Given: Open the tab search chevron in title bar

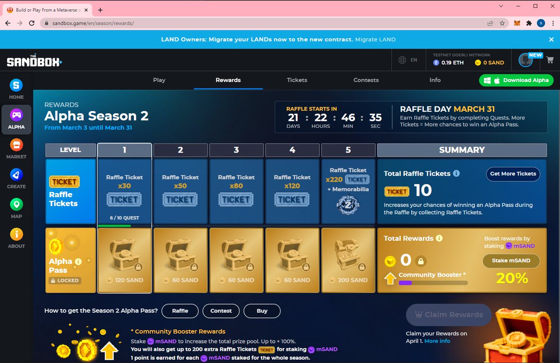Looking at the screenshot, I should [x=501, y=6].
